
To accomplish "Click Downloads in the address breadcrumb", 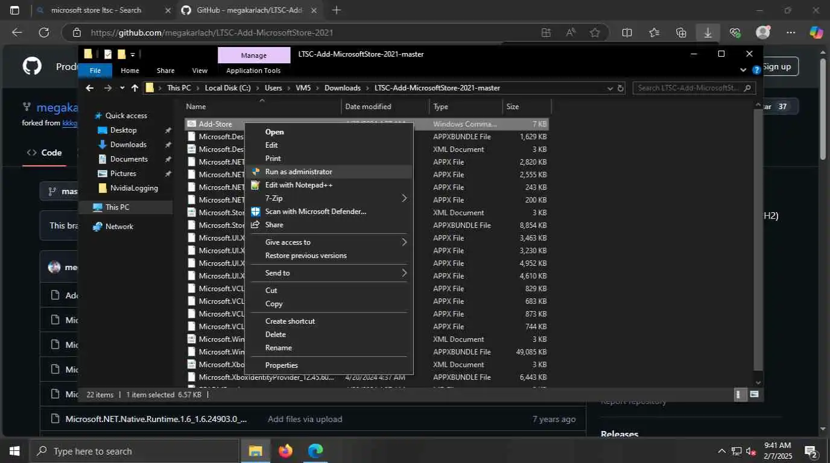I will (x=342, y=88).
